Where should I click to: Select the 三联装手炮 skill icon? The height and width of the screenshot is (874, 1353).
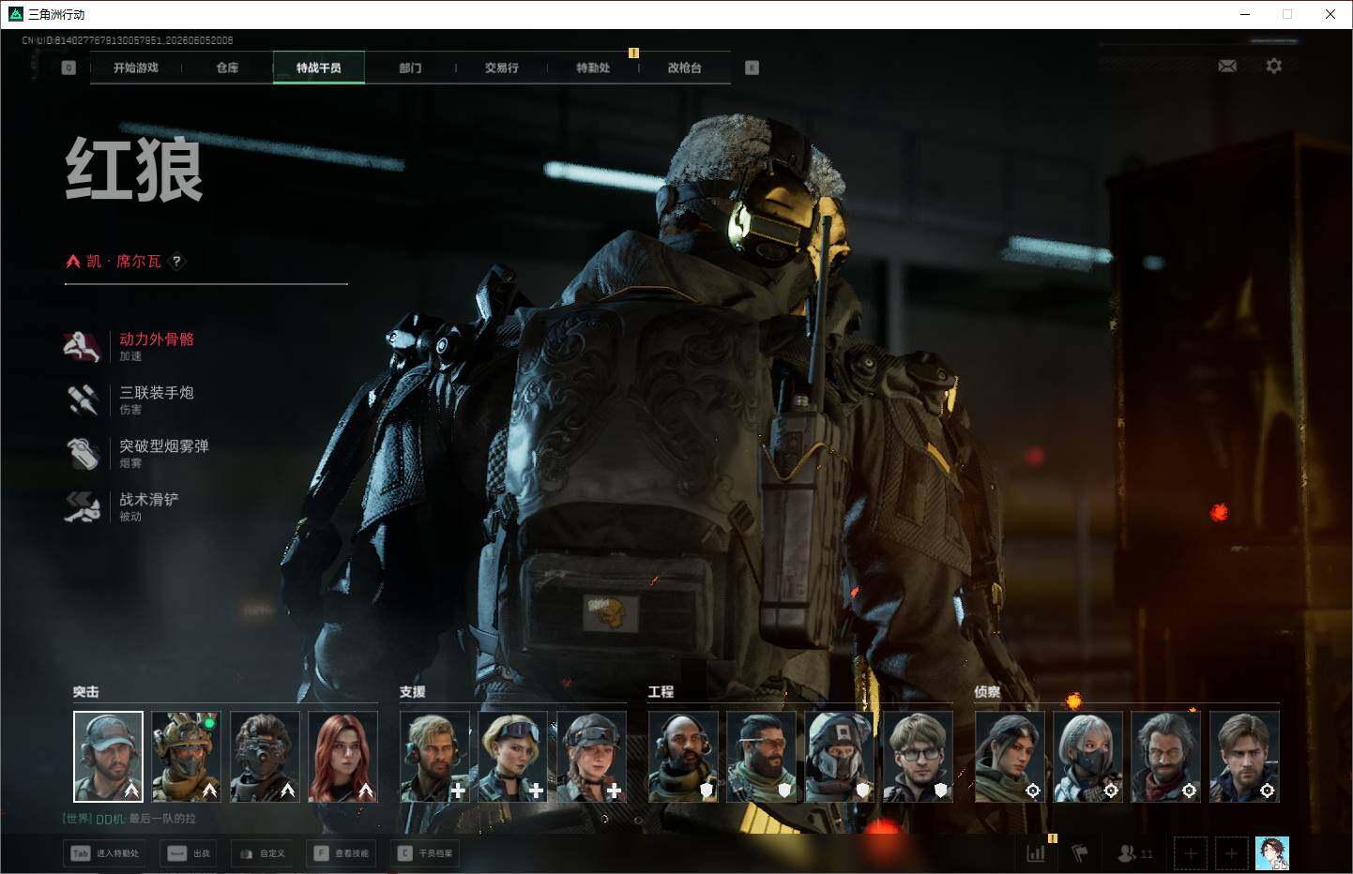83,399
